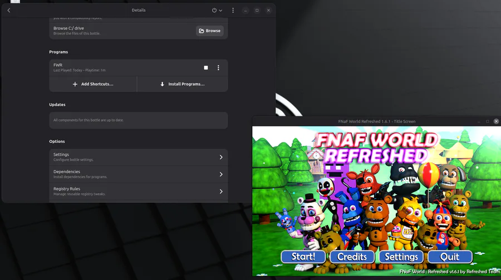501x280 pixels.
Task: Open Dependencies row
Action: 139,174
